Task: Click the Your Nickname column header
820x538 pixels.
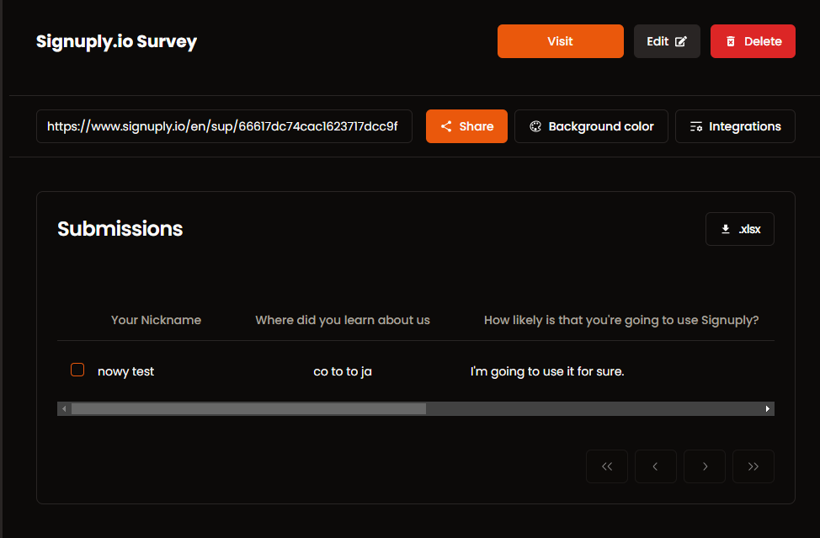Action: (x=156, y=320)
